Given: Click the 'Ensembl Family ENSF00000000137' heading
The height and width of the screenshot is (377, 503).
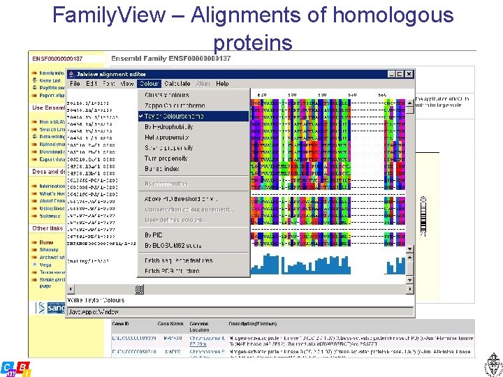Looking at the screenshot, I should (x=170, y=59).
